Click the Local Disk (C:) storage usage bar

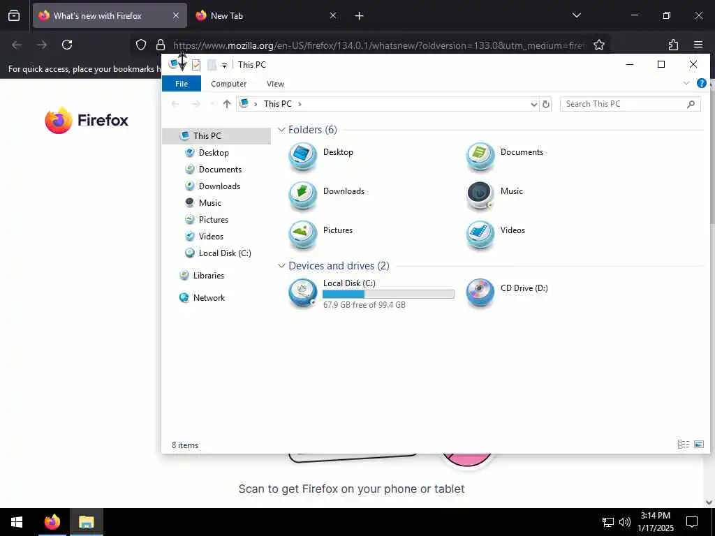coord(388,294)
